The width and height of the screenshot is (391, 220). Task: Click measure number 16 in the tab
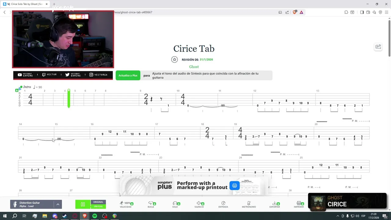92,124
